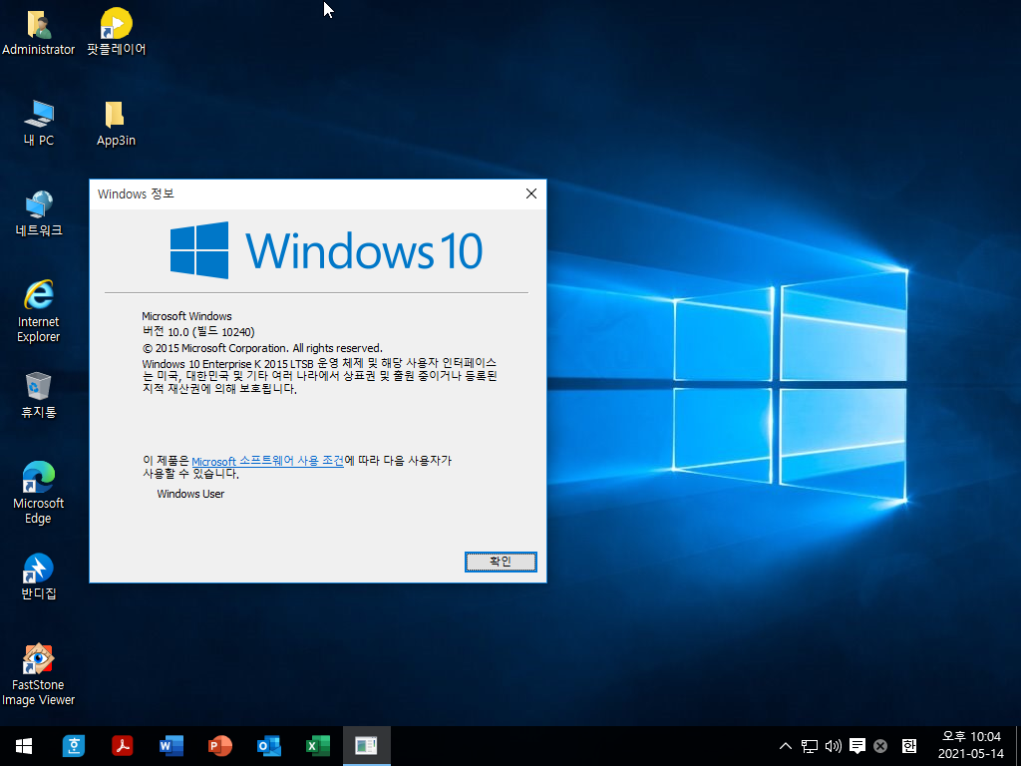
Task: Click the 확인 button in Windows 정보
Action: pyautogui.click(x=501, y=562)
